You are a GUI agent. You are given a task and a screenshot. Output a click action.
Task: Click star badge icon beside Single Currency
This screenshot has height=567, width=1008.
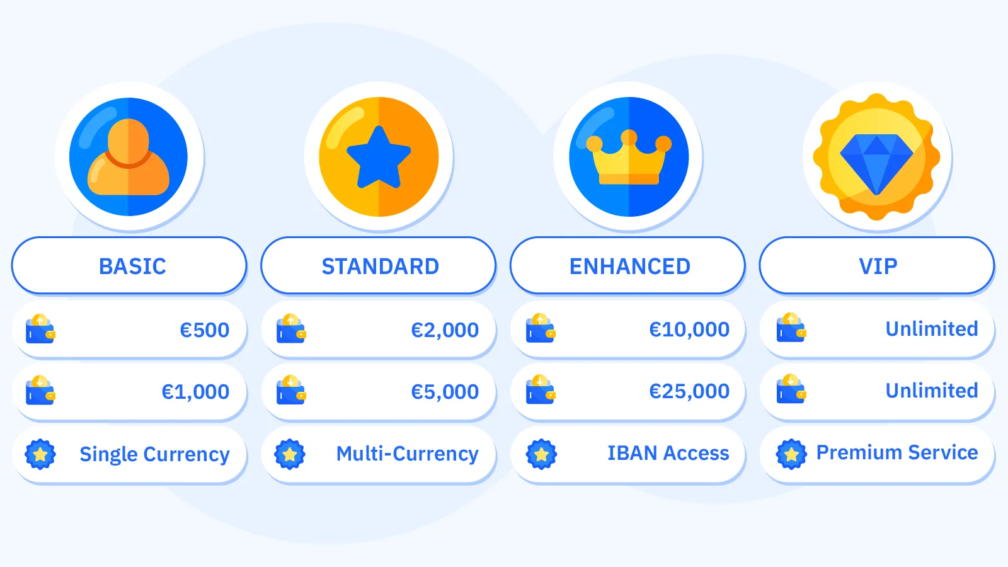point(40,454)
